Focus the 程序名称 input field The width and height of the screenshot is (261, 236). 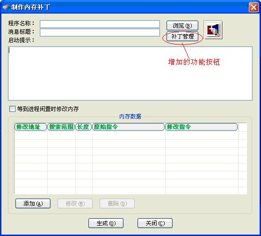point(100,24)
